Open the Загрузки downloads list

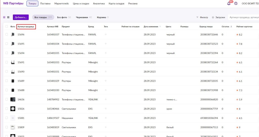click(218, 17)
